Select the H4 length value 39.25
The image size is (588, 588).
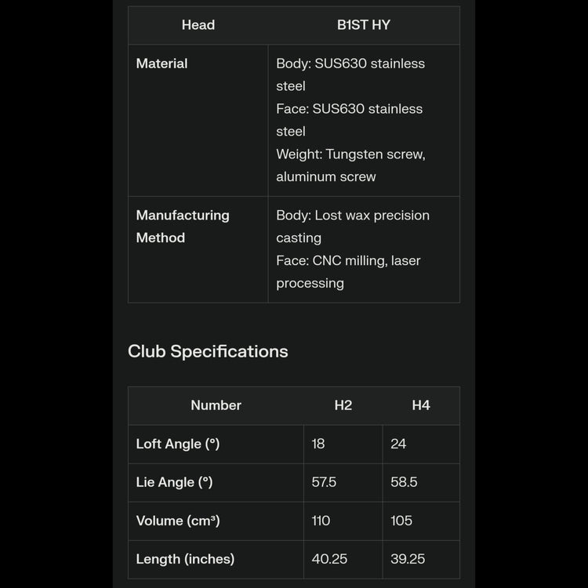pos(408,559)
